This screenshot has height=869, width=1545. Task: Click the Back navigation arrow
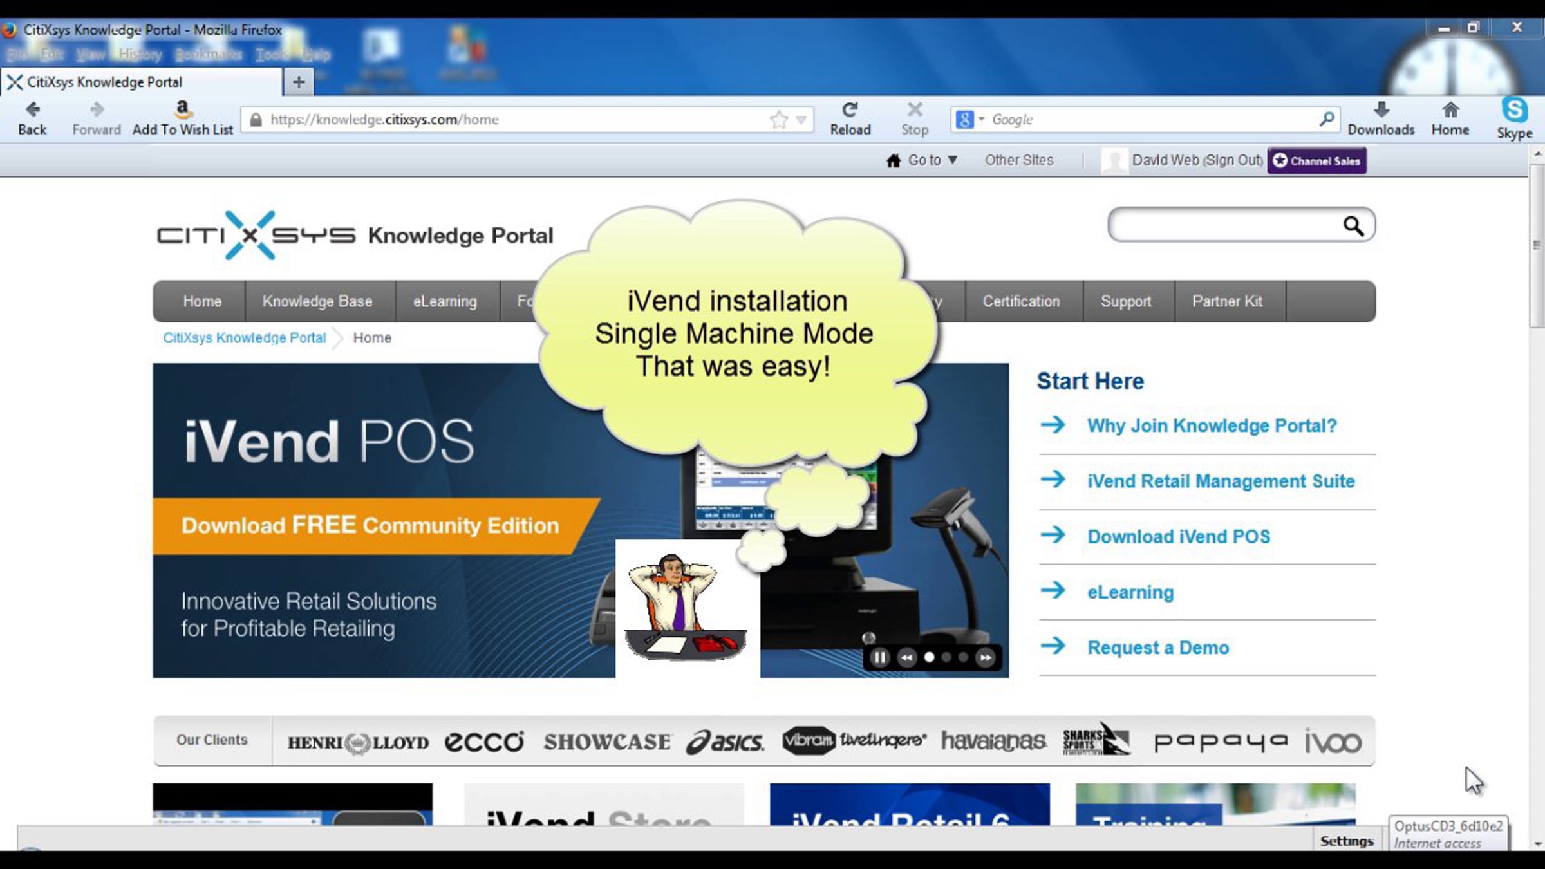[x=32, y=110]
